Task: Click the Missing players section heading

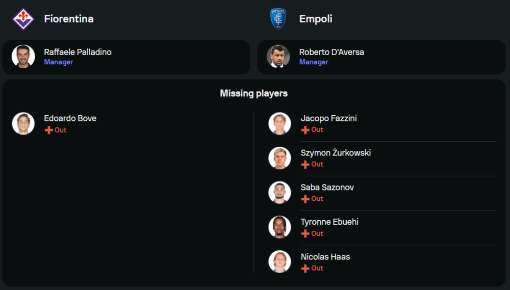Action: [x=254, y=93]
